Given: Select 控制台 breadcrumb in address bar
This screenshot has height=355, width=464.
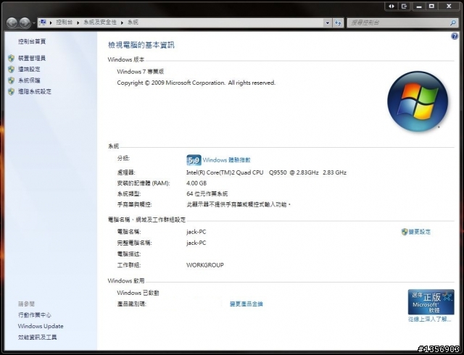Looking at the screenshot, I should pyautogui.click(x=64, y=22).
